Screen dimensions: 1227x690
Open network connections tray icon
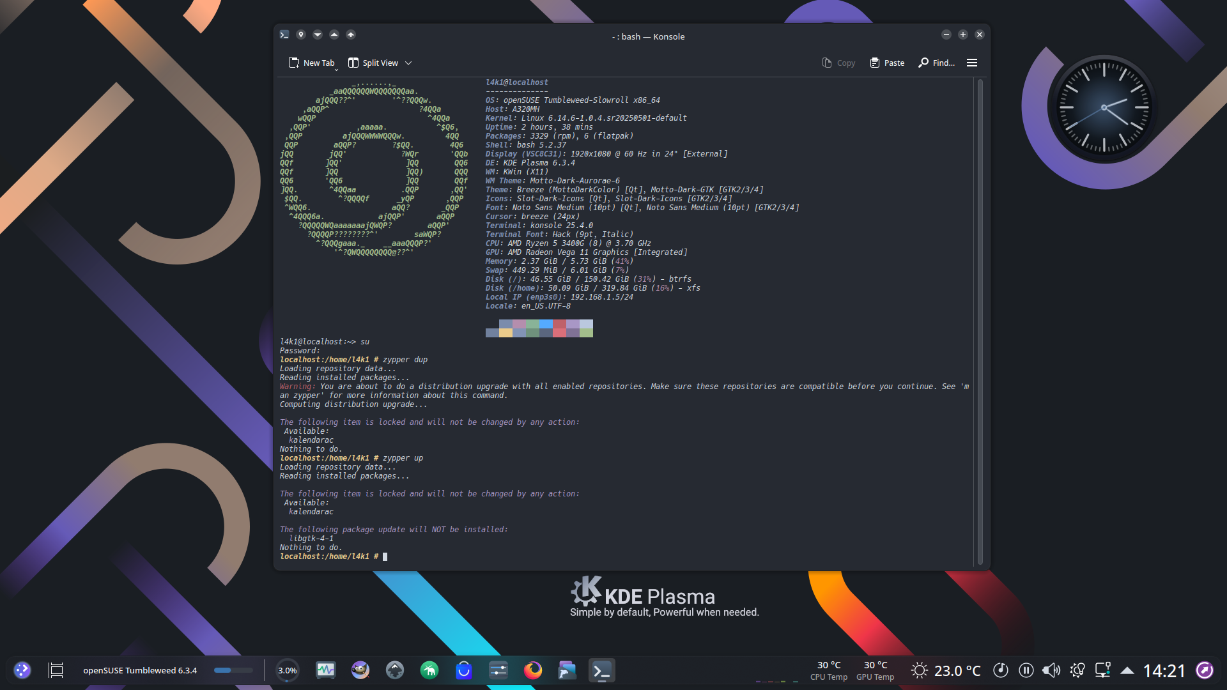click(1103, 670)
